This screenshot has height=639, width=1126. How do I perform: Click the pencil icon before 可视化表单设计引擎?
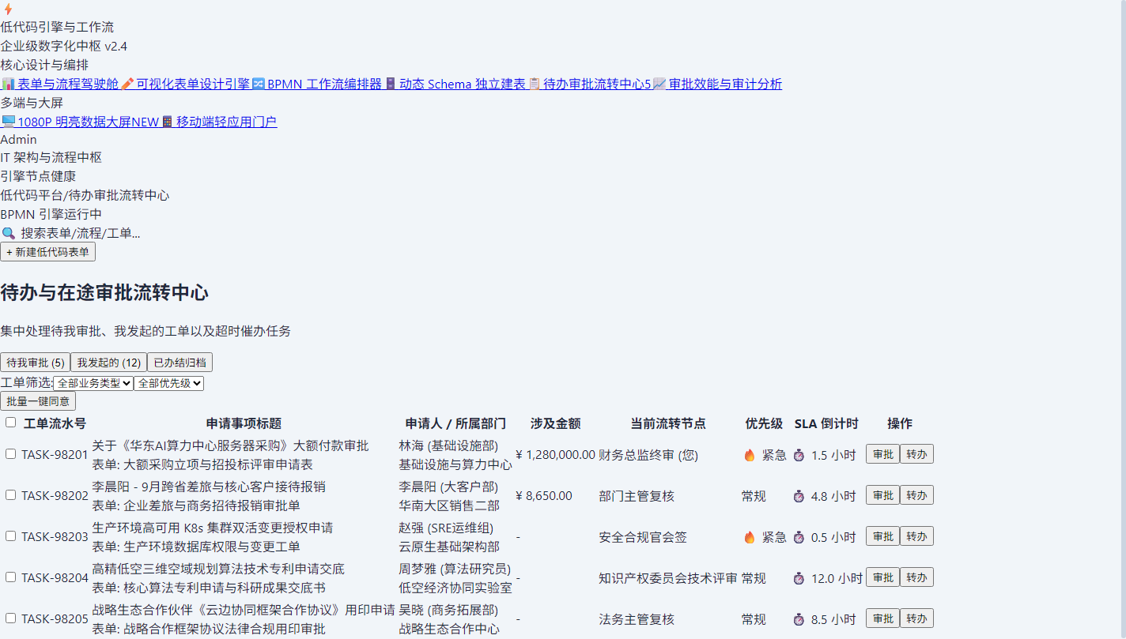pyautogui.click(x=127, y=84)
